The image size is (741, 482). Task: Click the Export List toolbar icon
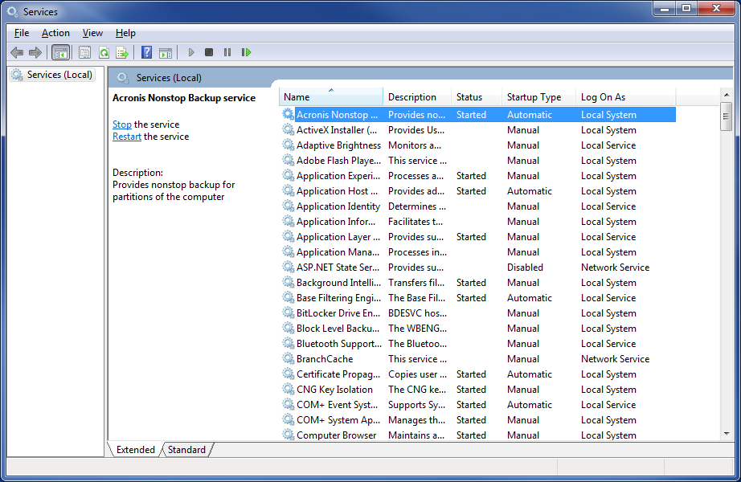coord(122,52)
